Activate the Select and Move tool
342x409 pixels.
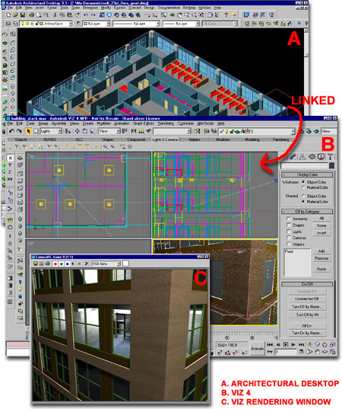pyautogui.click(x=77, y=131)
